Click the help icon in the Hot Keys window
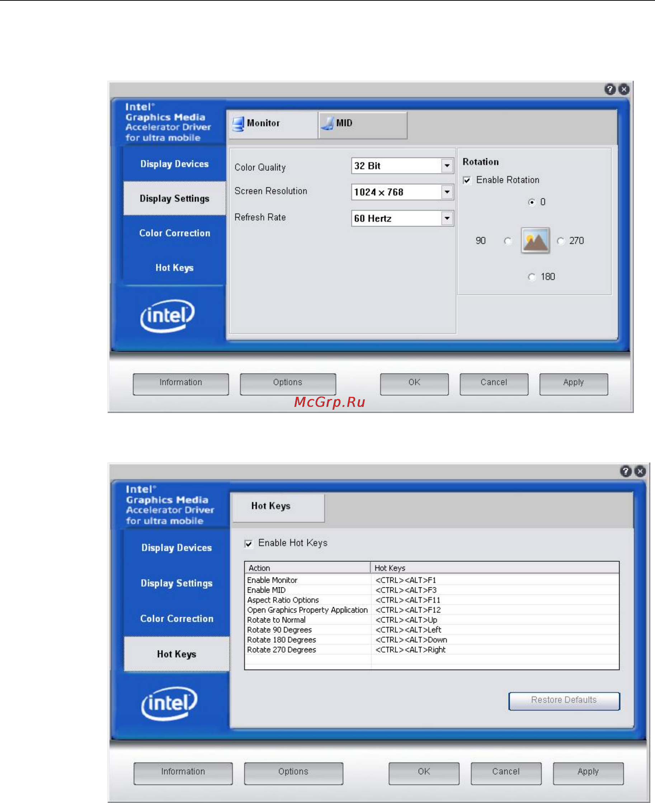The width and height of the screenshot is (655, 803). pos(625,471)
